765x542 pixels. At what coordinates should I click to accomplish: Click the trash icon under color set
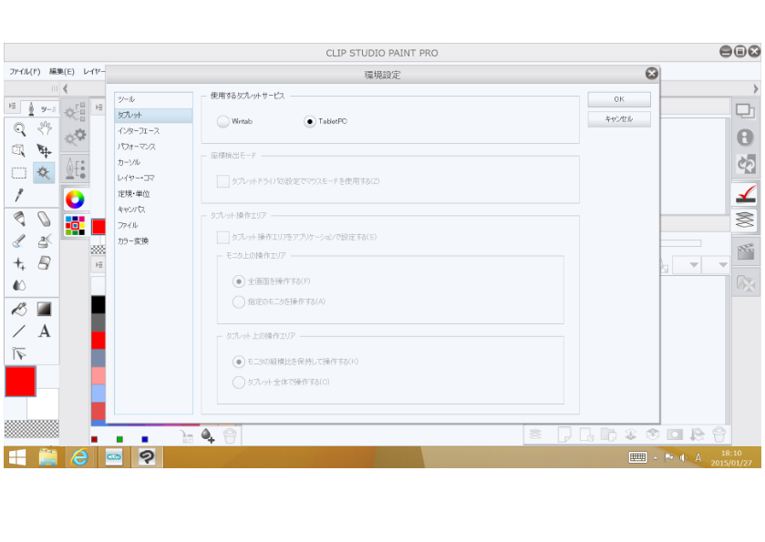tap(229, 435)
